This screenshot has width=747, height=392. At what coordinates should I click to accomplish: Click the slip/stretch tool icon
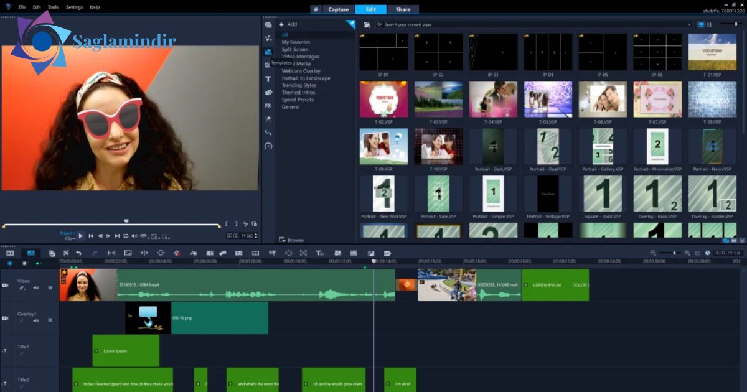click(x=111, y=253)
